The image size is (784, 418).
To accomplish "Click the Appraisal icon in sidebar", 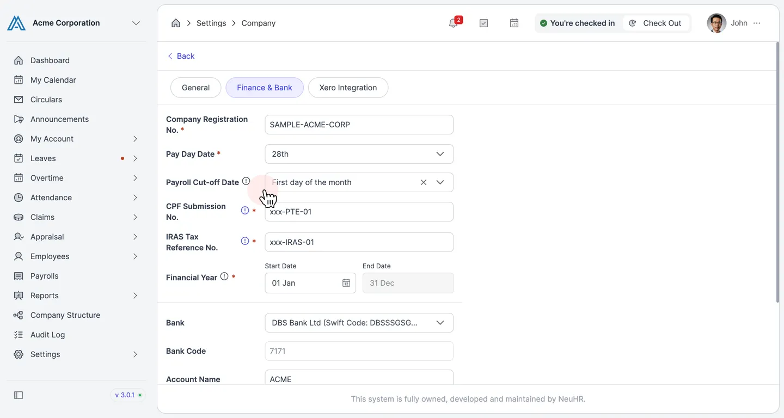I will pyautogui.click(x=19, y=237).
